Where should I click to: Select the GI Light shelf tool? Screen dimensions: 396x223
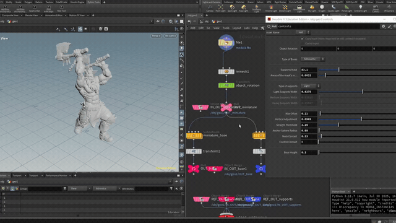click(322, 8)
